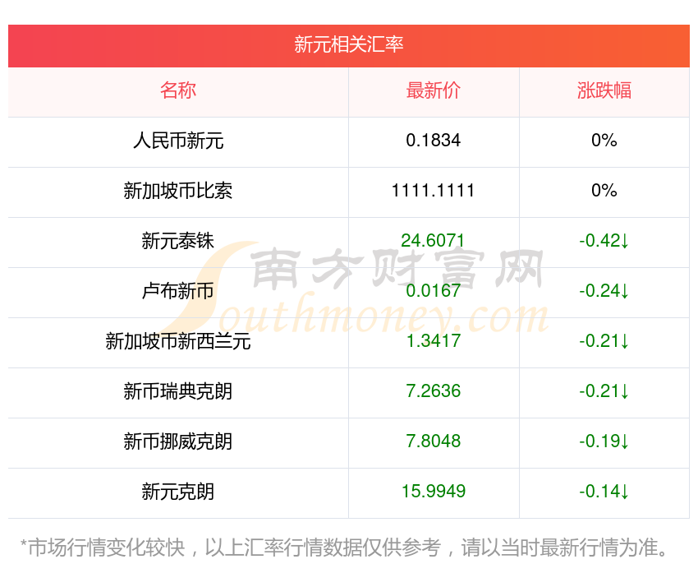Click the price 0.1834
698x573 pixels.
(433, 141)
